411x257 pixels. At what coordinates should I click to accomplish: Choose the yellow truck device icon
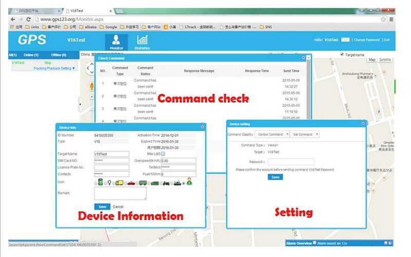(x=119, y=182)
